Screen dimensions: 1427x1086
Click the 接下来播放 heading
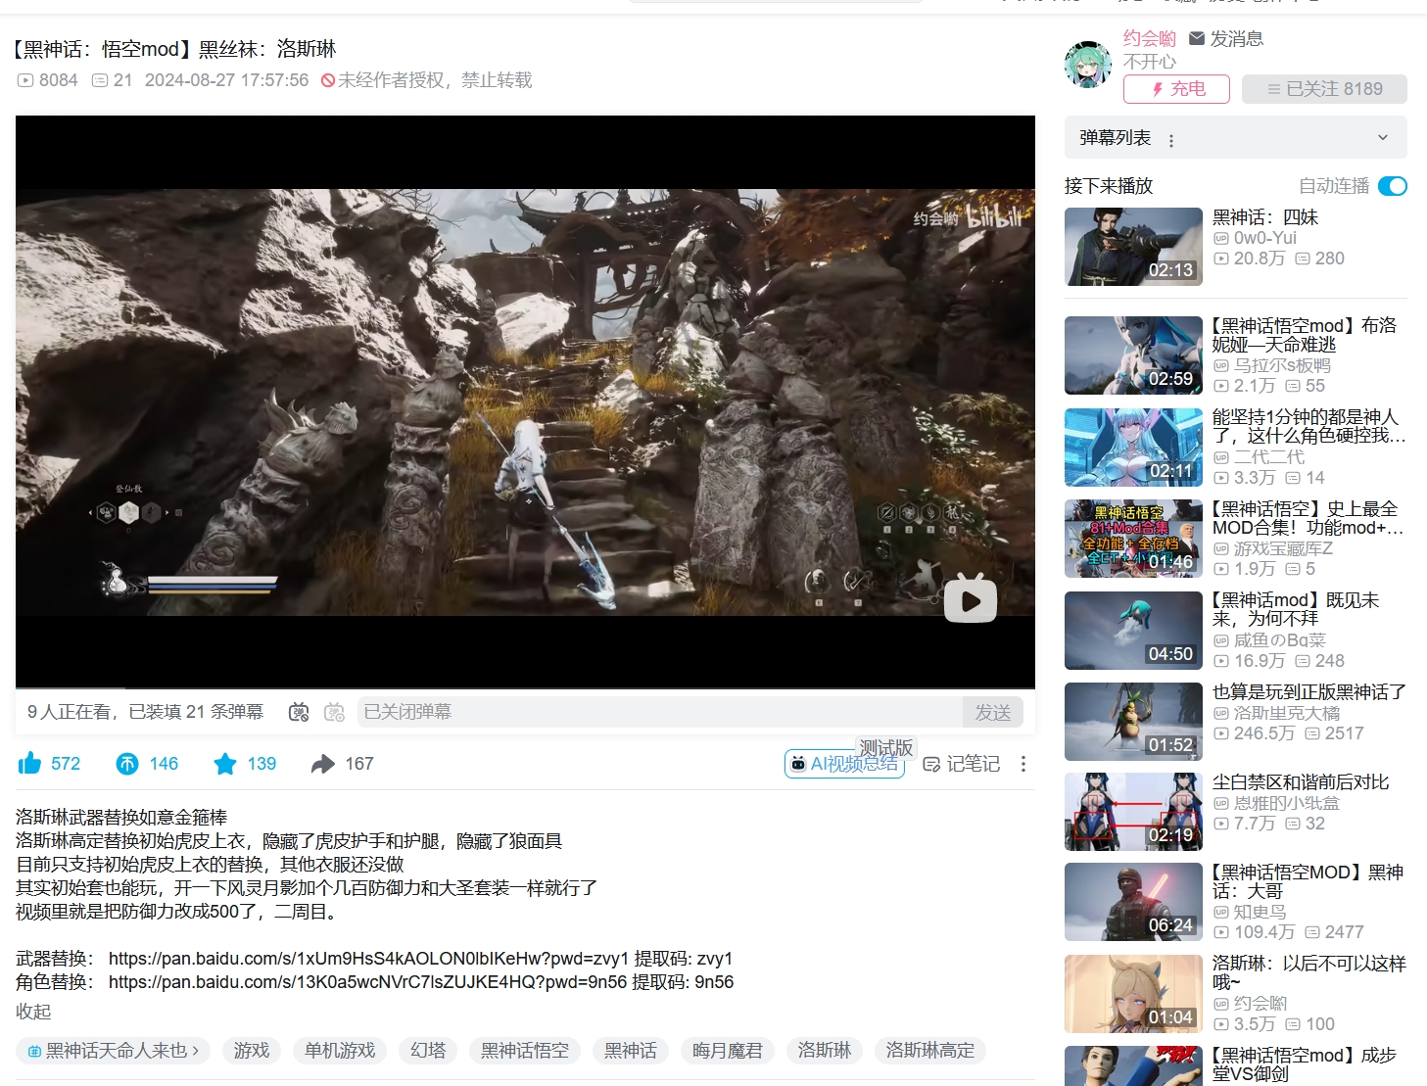1109,186
